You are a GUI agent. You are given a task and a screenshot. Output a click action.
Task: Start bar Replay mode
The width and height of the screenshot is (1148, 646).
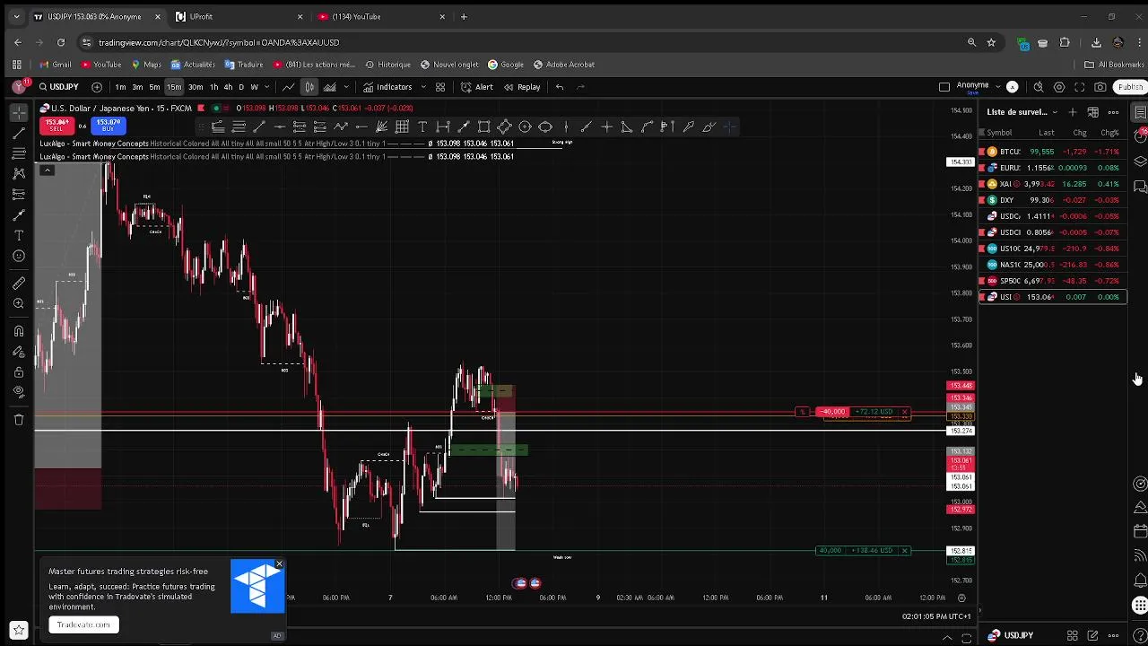[522, 87]
